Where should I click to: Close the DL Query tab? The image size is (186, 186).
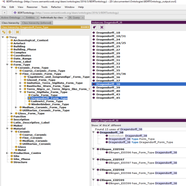(83, 18)
